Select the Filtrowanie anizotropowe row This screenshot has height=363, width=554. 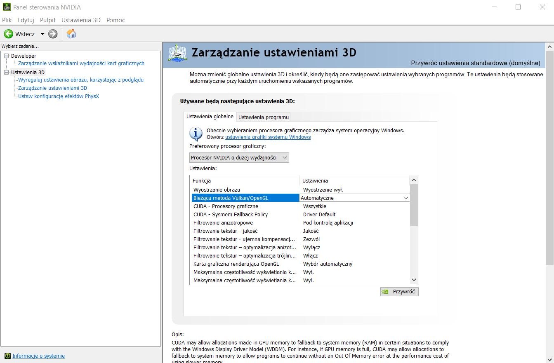point(300,222)
